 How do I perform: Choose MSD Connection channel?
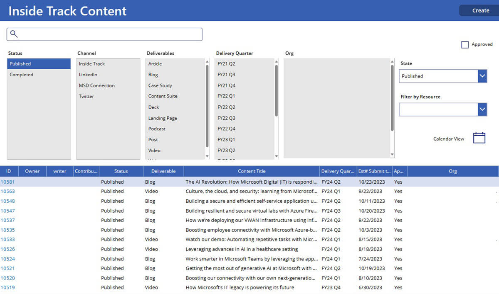(x=108, y=85)
